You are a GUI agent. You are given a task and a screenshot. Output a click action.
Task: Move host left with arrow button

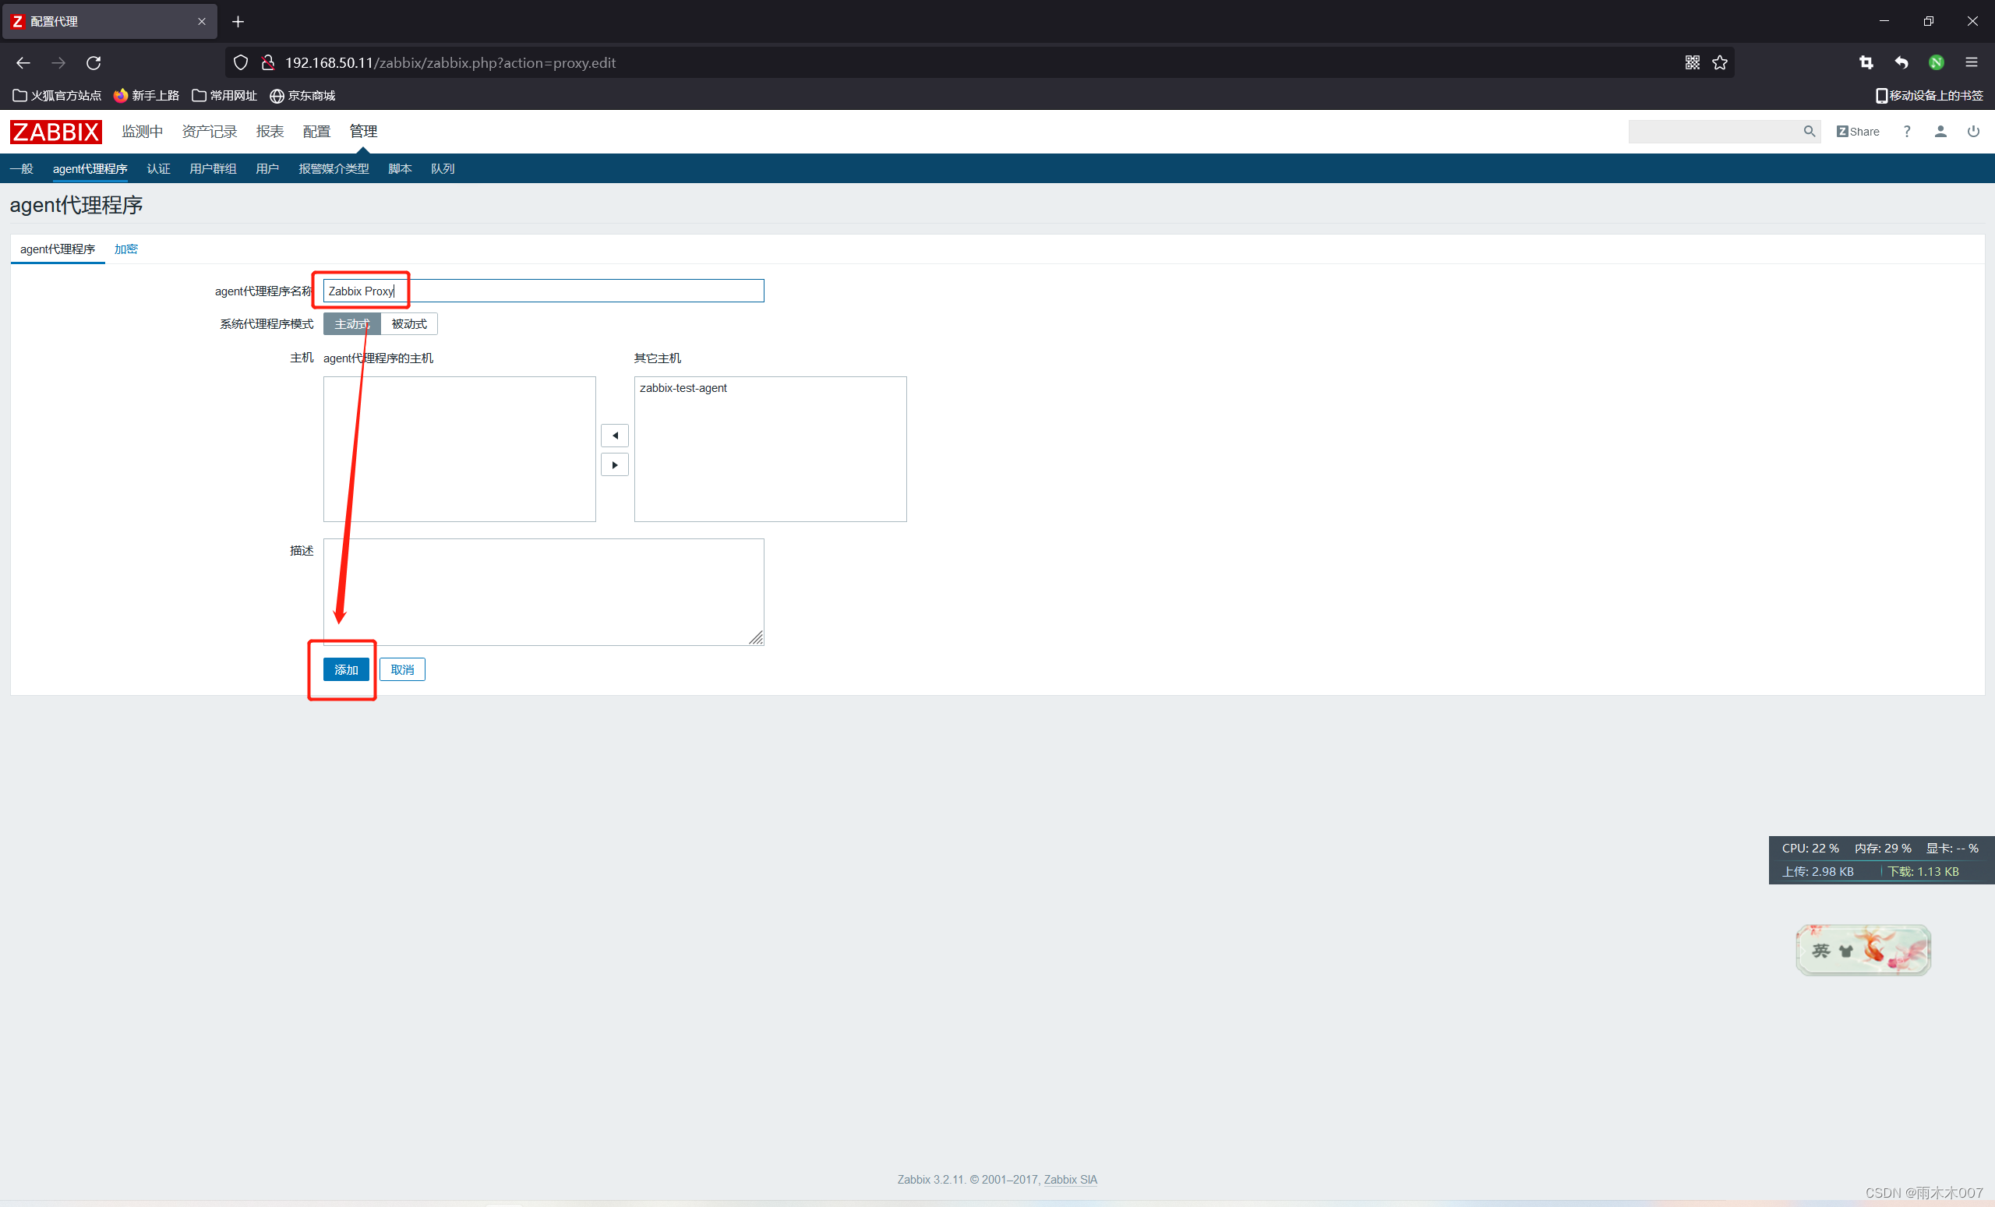615,436
